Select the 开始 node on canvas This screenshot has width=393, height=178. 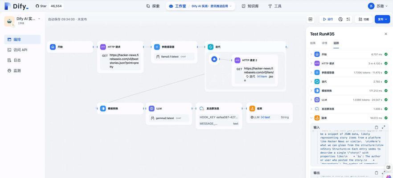(x=70, y=47)
